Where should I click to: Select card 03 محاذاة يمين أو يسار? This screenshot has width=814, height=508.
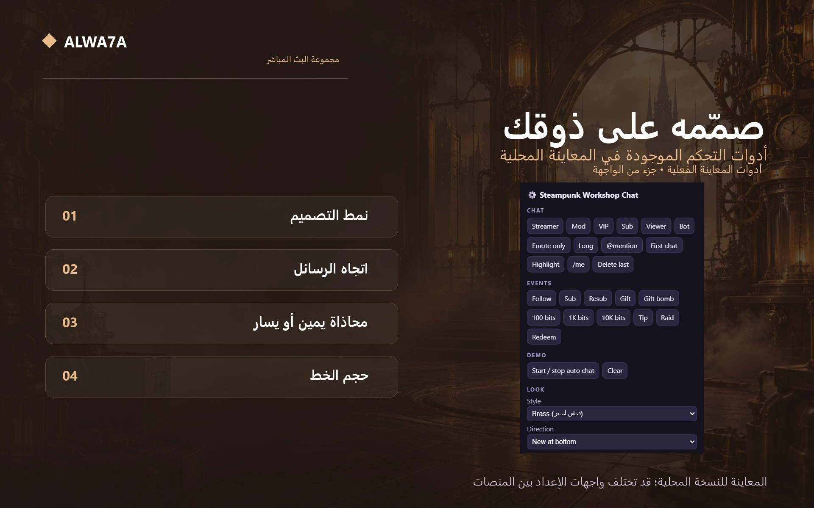pos(222,323)
